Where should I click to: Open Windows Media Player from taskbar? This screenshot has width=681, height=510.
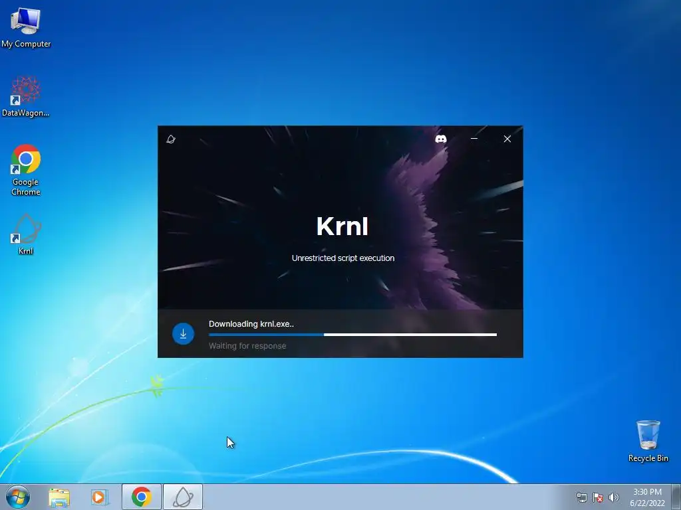click(100, 497)
